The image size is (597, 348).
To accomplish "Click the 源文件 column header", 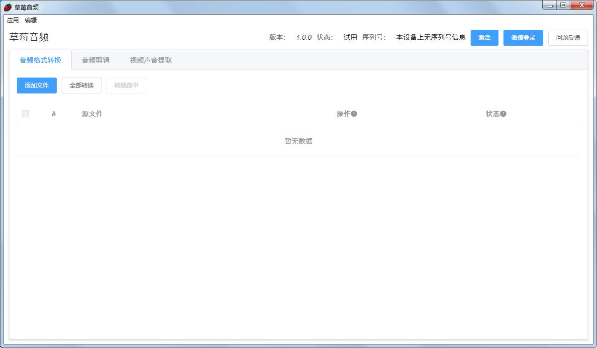I will tap(92, 114).
